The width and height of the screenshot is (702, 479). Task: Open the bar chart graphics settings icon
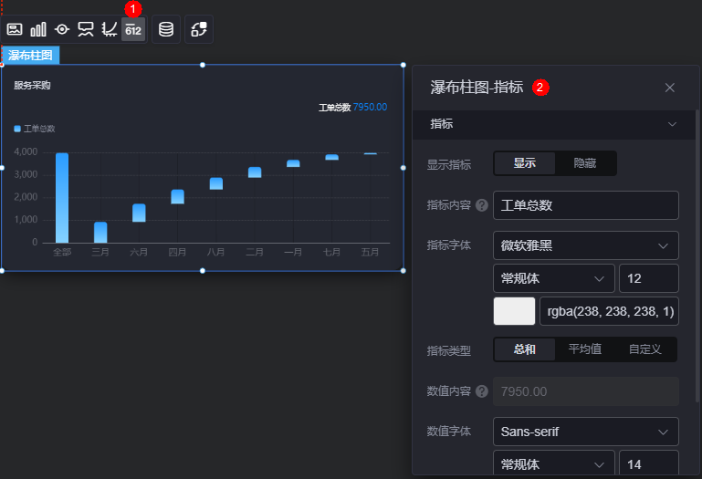click(x=38, y=29)
